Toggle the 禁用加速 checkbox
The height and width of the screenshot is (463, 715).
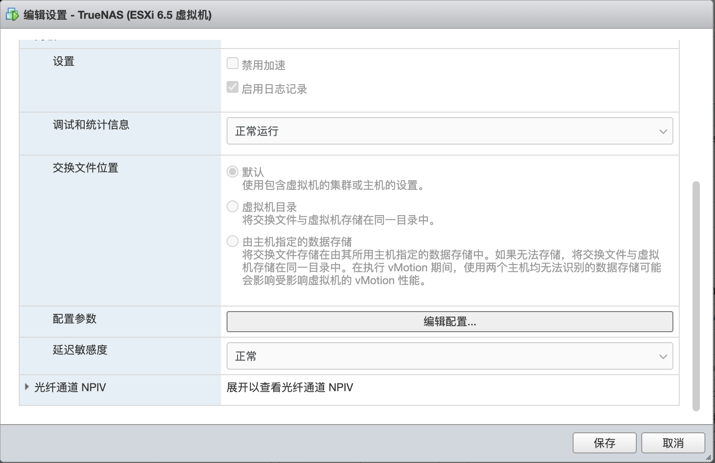click(233, 63)
